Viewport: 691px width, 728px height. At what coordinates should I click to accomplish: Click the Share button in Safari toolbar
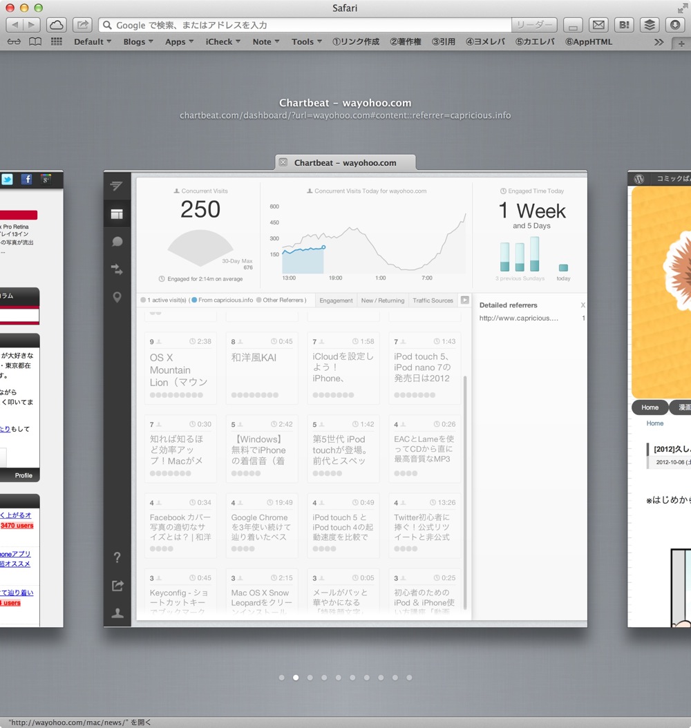(82, 25)
